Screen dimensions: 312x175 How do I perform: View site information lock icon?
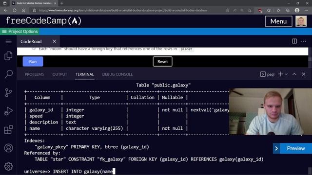[x=35, y=10]
